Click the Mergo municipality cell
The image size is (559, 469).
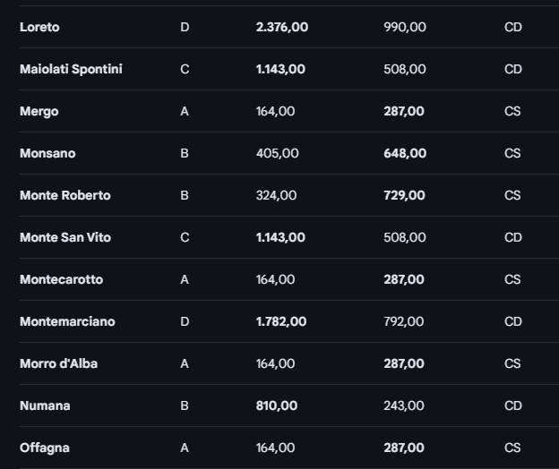click(x=39, y=111)
